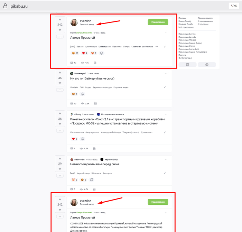
Task: Open comments icon on CBunny rocket post
Action: pyautogui.click(x=72, y=148)
